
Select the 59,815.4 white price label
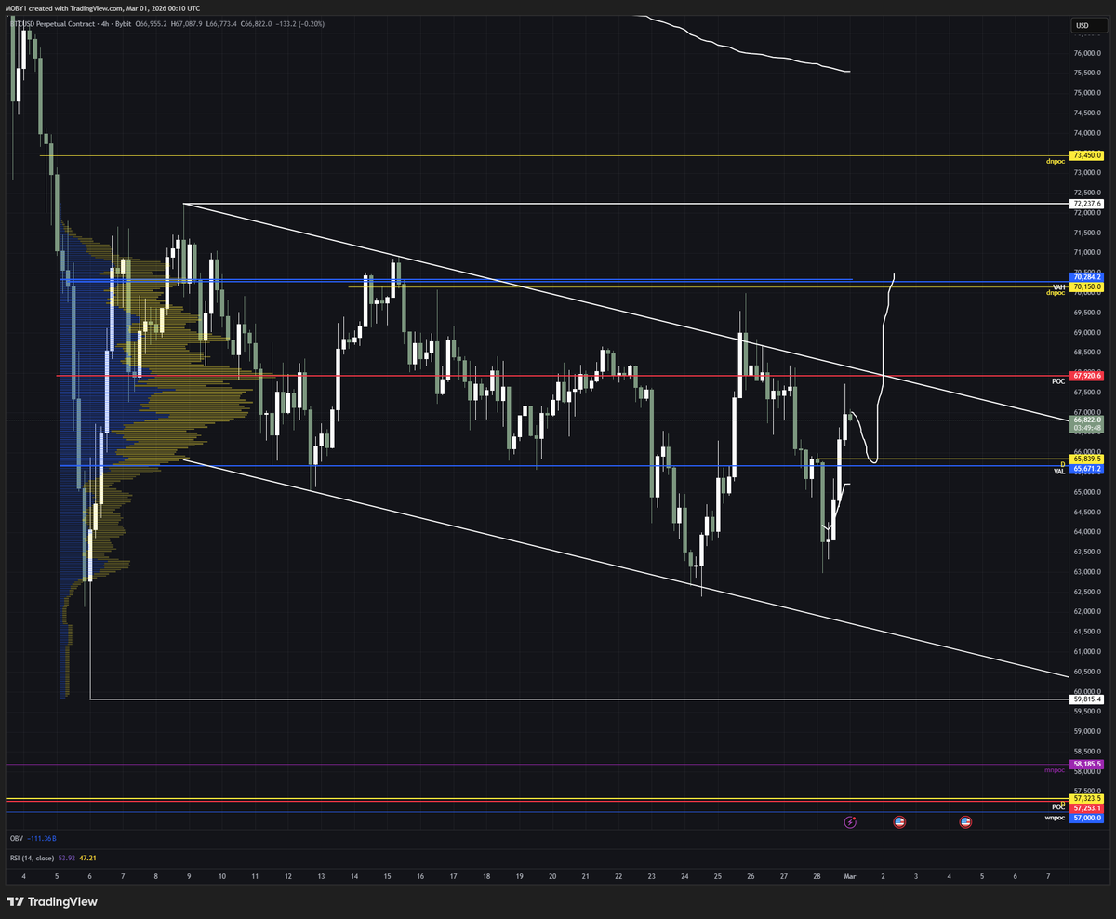point(1086,699)
